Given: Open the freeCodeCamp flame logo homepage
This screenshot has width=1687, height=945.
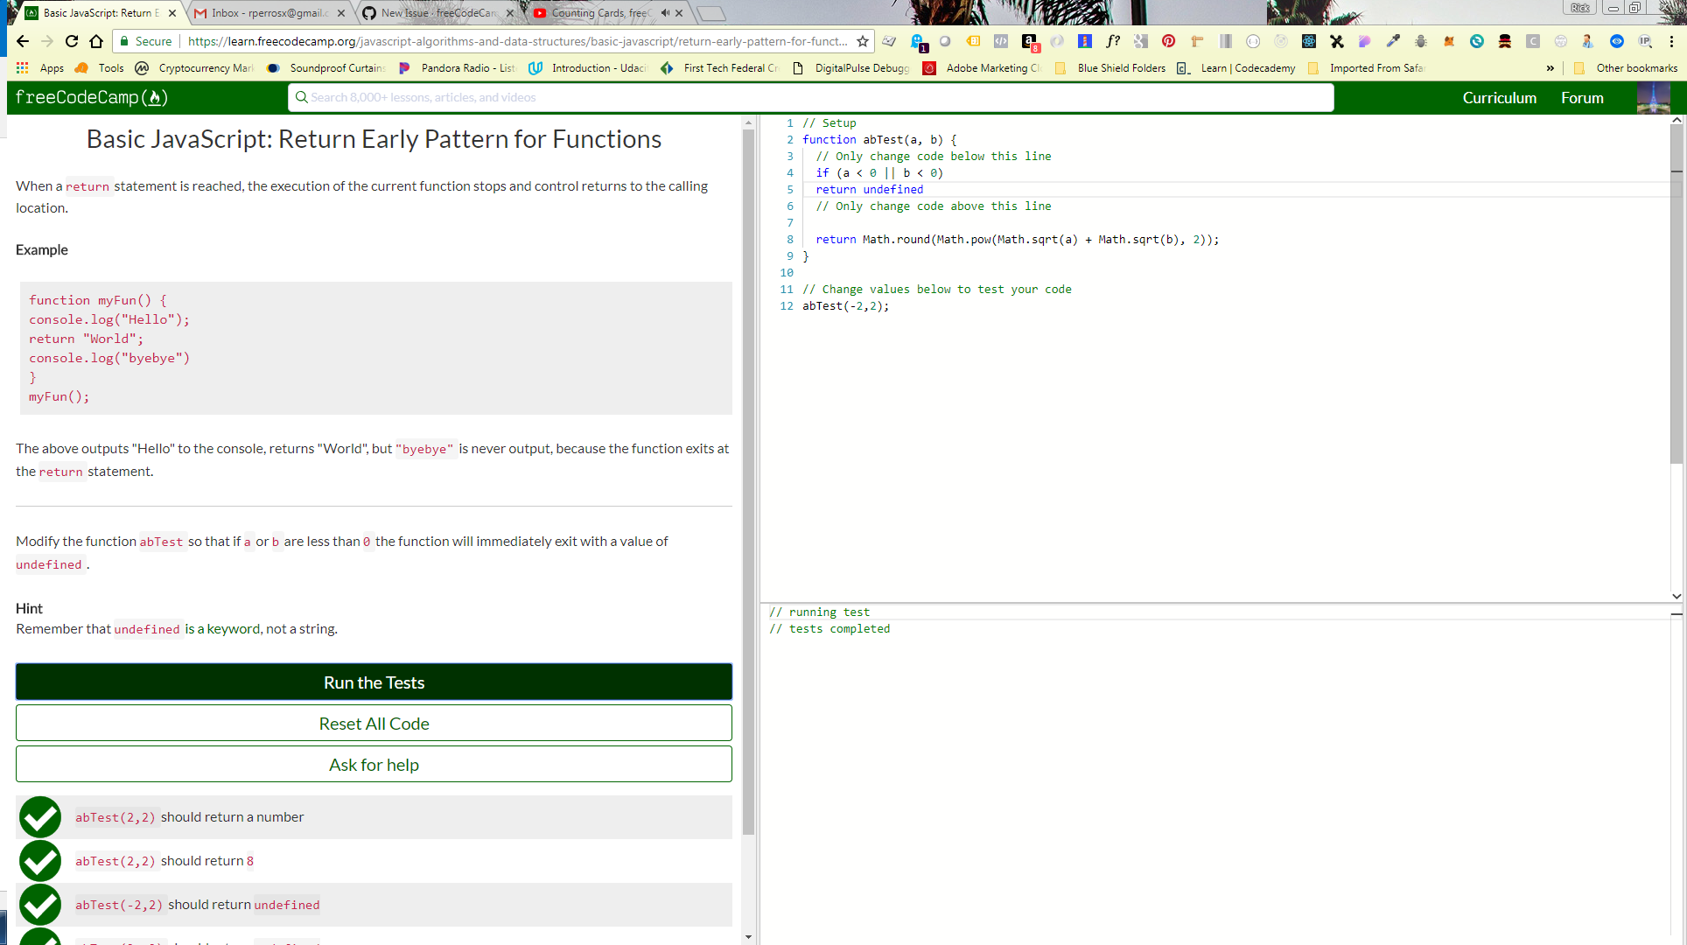Looking at the screenshot, I should (x=91, y=97).
